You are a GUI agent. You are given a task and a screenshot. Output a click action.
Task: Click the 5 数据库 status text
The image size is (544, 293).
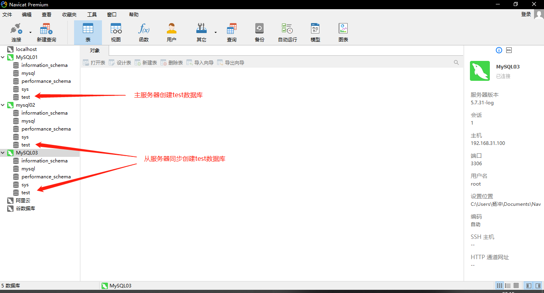(11, 286)
